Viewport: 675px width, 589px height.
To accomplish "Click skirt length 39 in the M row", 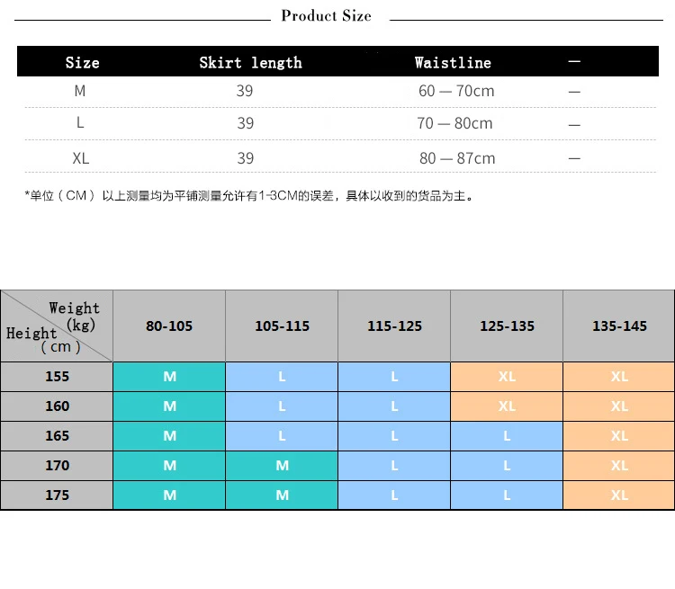I will pos(245,91).
